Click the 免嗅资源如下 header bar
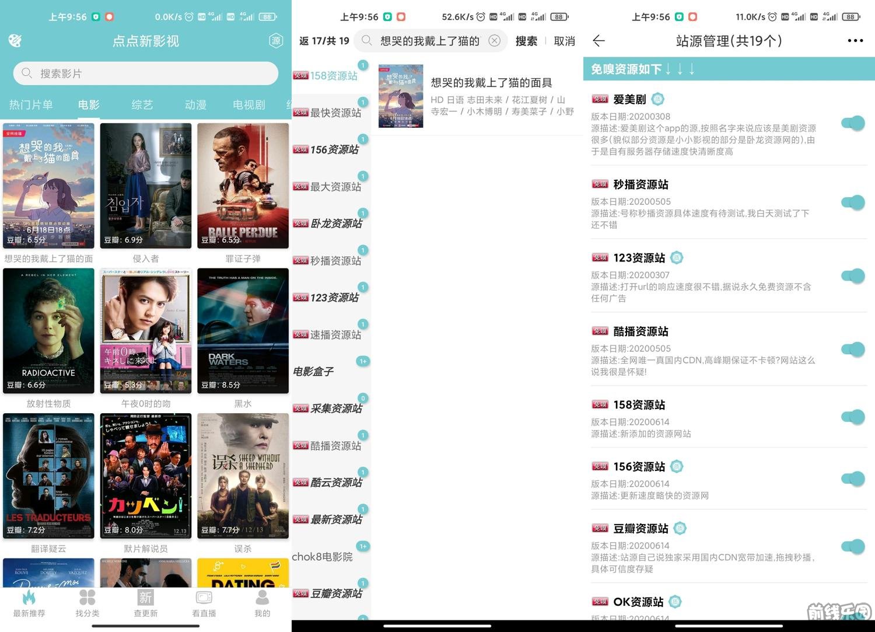Image resolution: width=875 pixels, height=632 pixels. pyautogui.click(x=729, y=69)
